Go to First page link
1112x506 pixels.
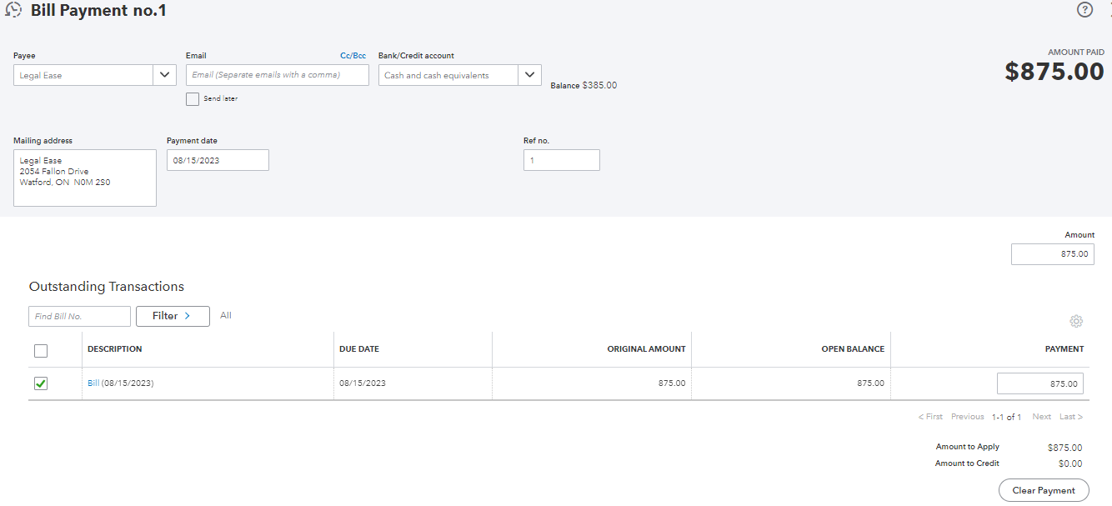(930, 417)
